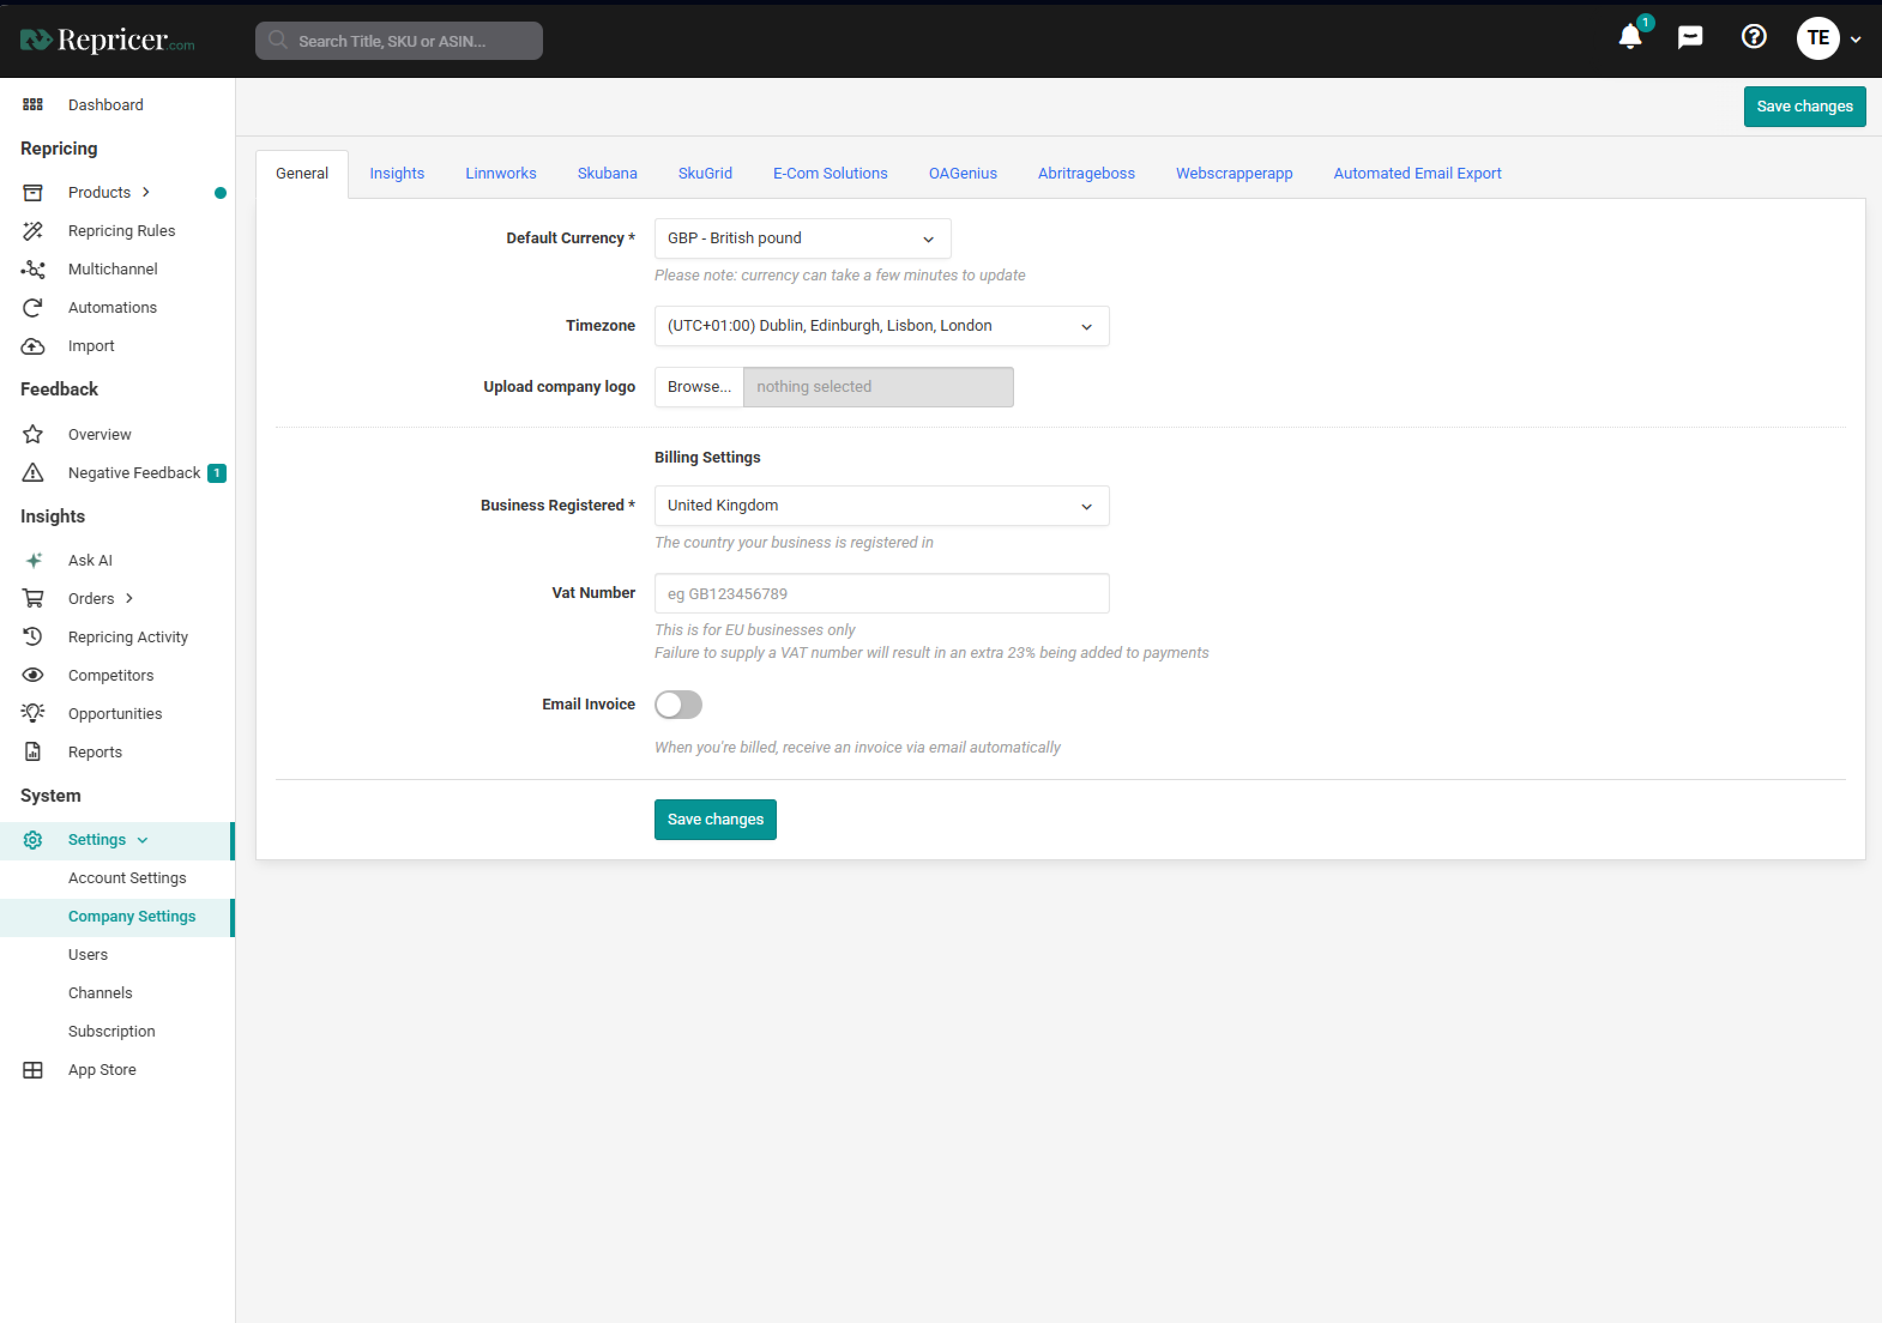1882x1323 pixels.
Task: Click the Multichannel network icon
Action: 33,270
